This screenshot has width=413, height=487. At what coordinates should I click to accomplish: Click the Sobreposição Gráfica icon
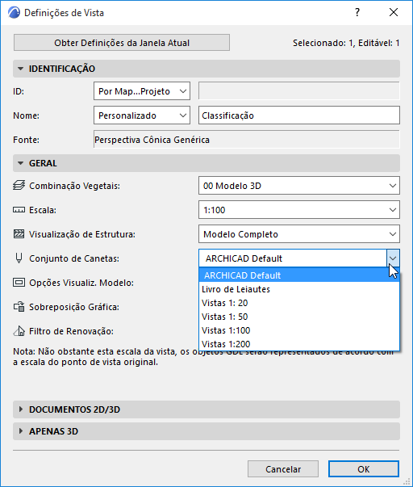19,307
